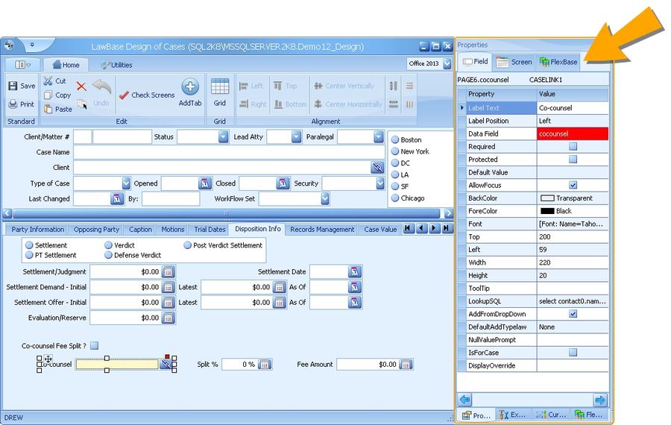The width and height of the screenshot is (671, 425).
Task: Open calendar for Last Changed field
Action: (x=117, y=198)
